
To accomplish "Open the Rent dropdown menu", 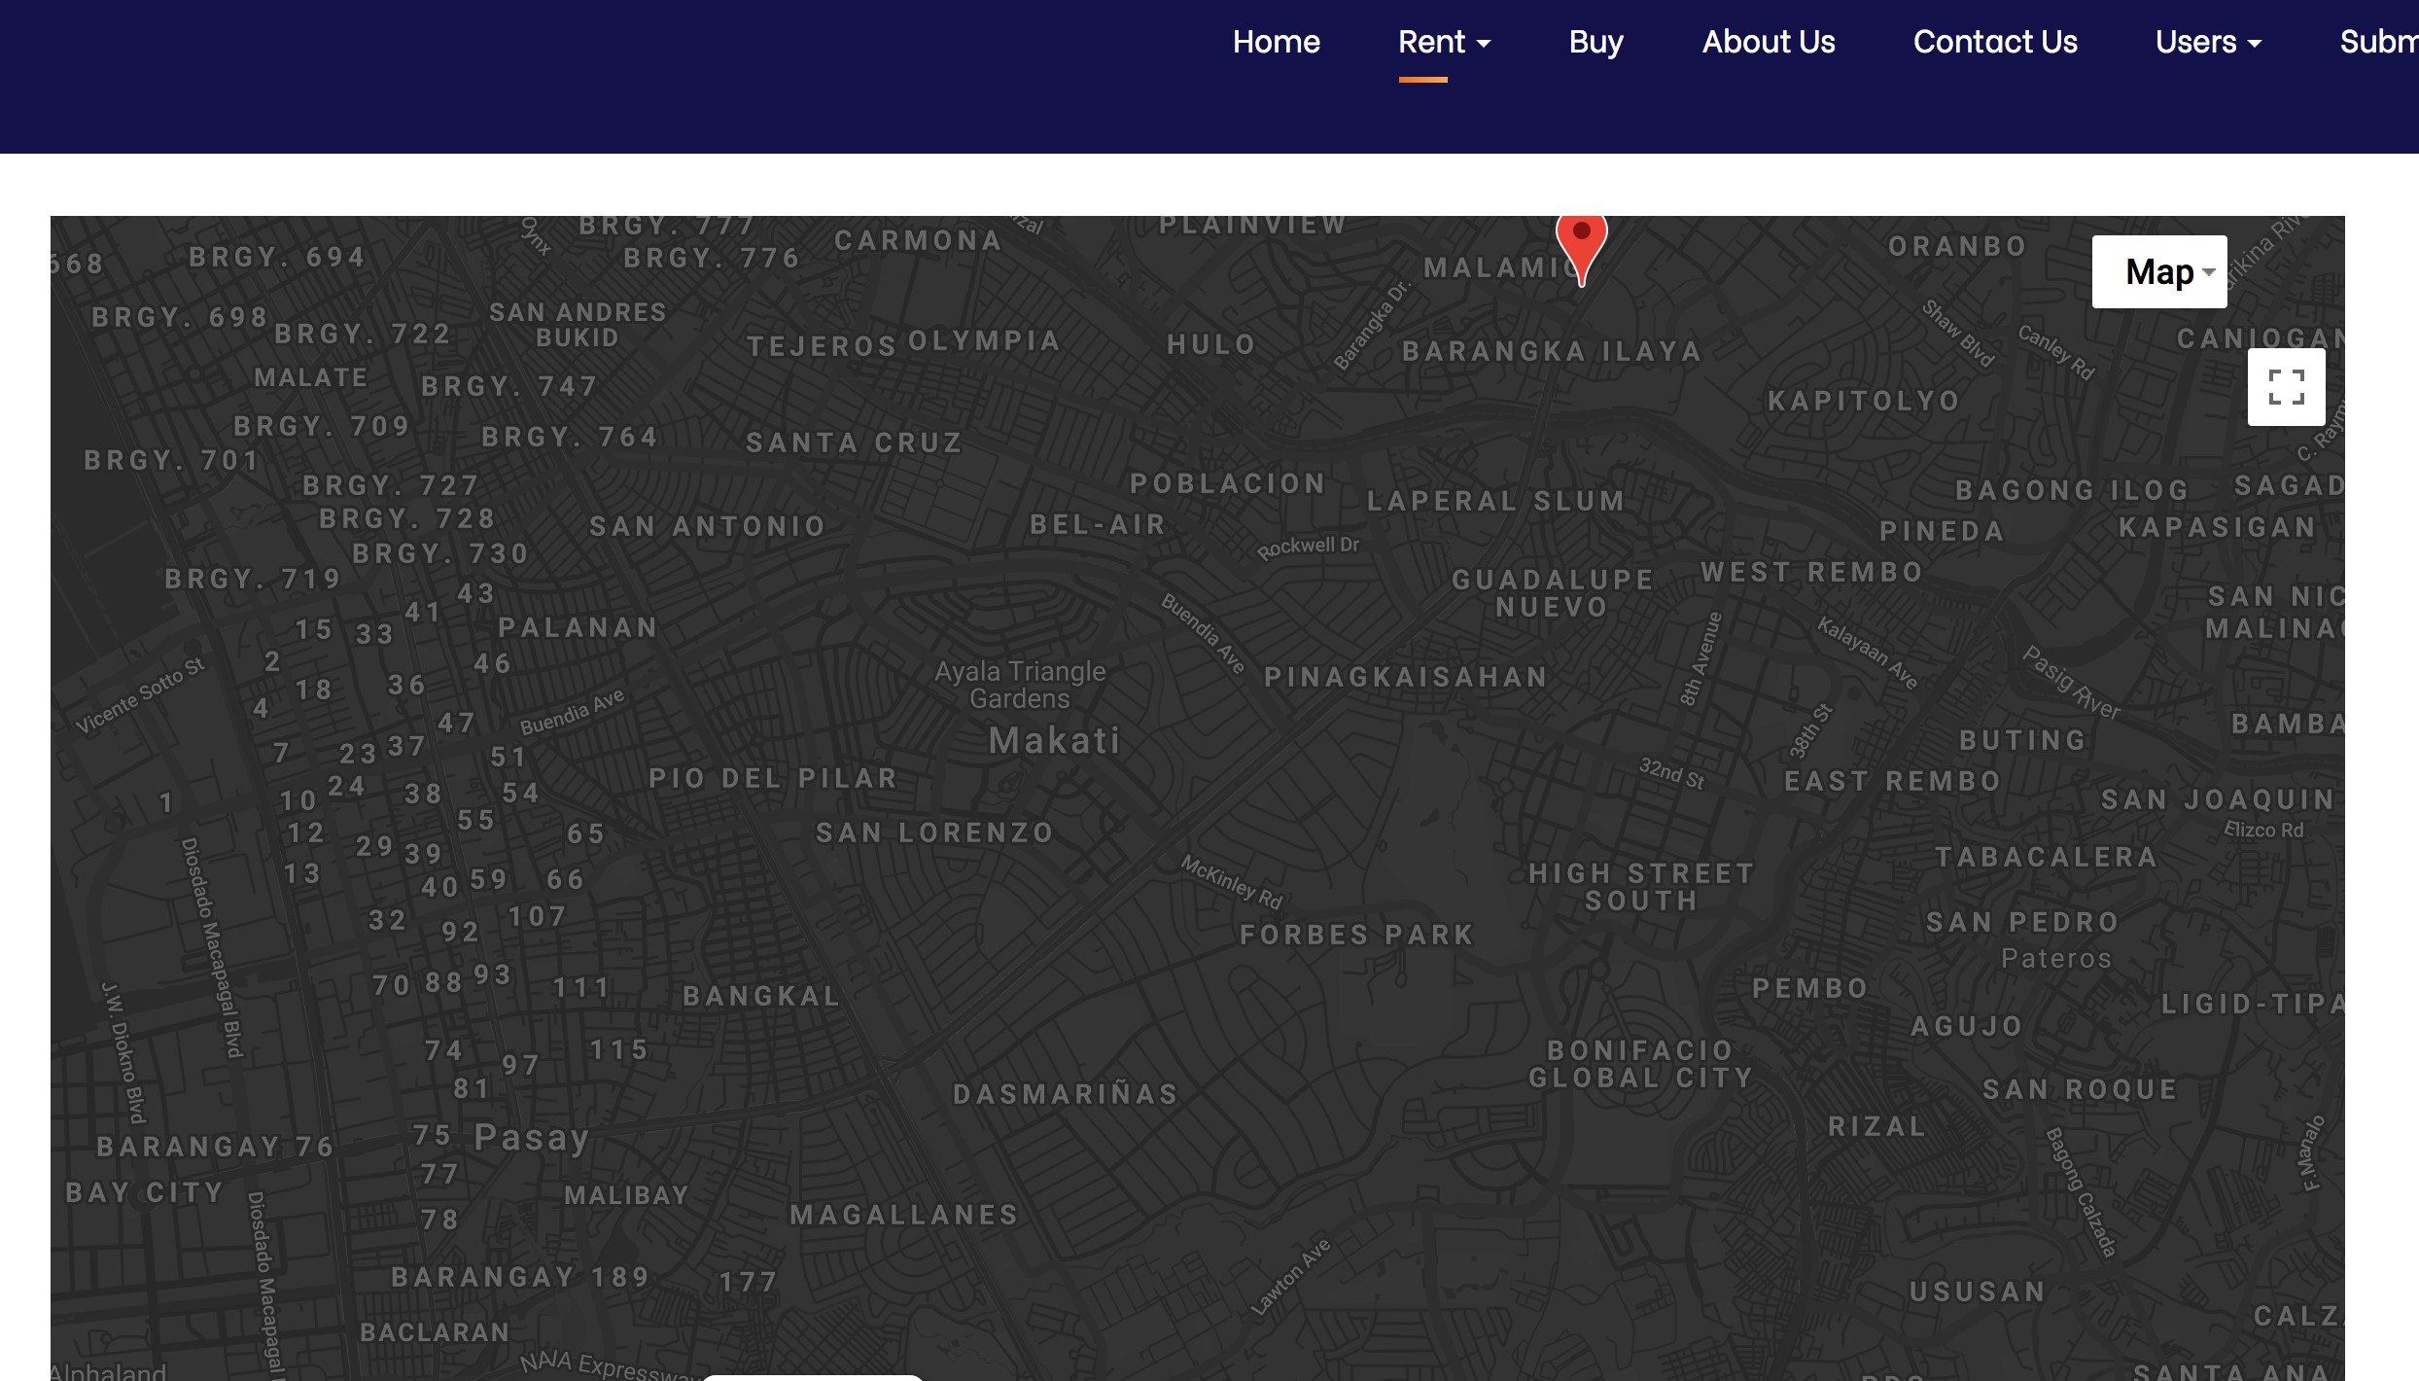I will point(1444,42).
